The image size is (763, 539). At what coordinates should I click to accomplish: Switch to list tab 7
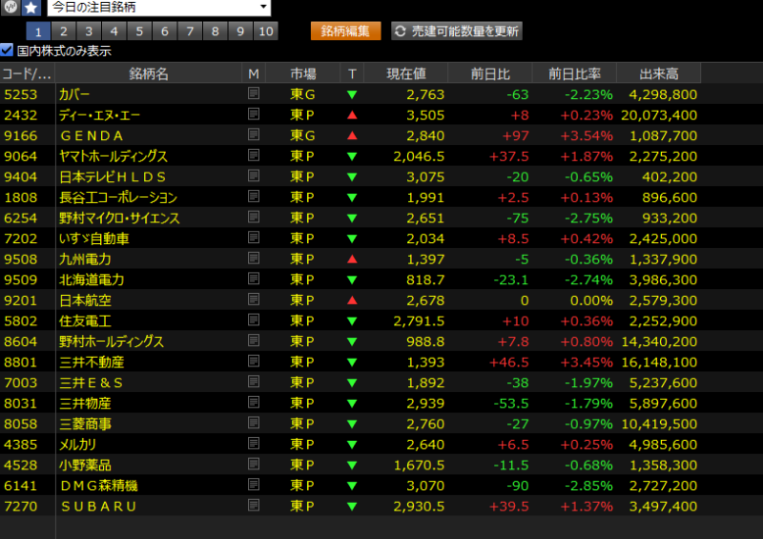[x=190, y=31]
